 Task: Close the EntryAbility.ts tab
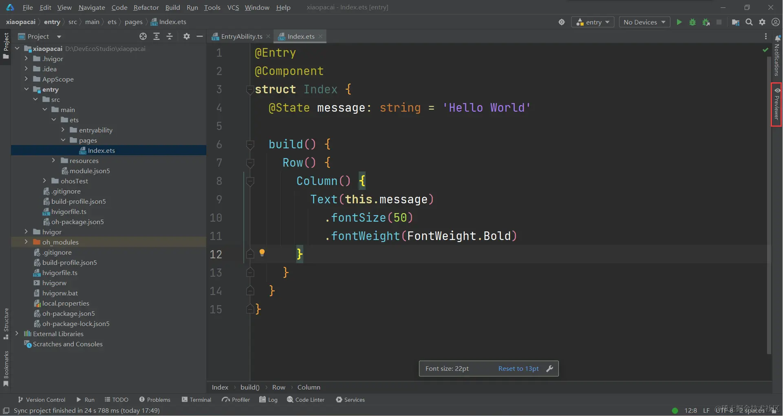point(268,36)
